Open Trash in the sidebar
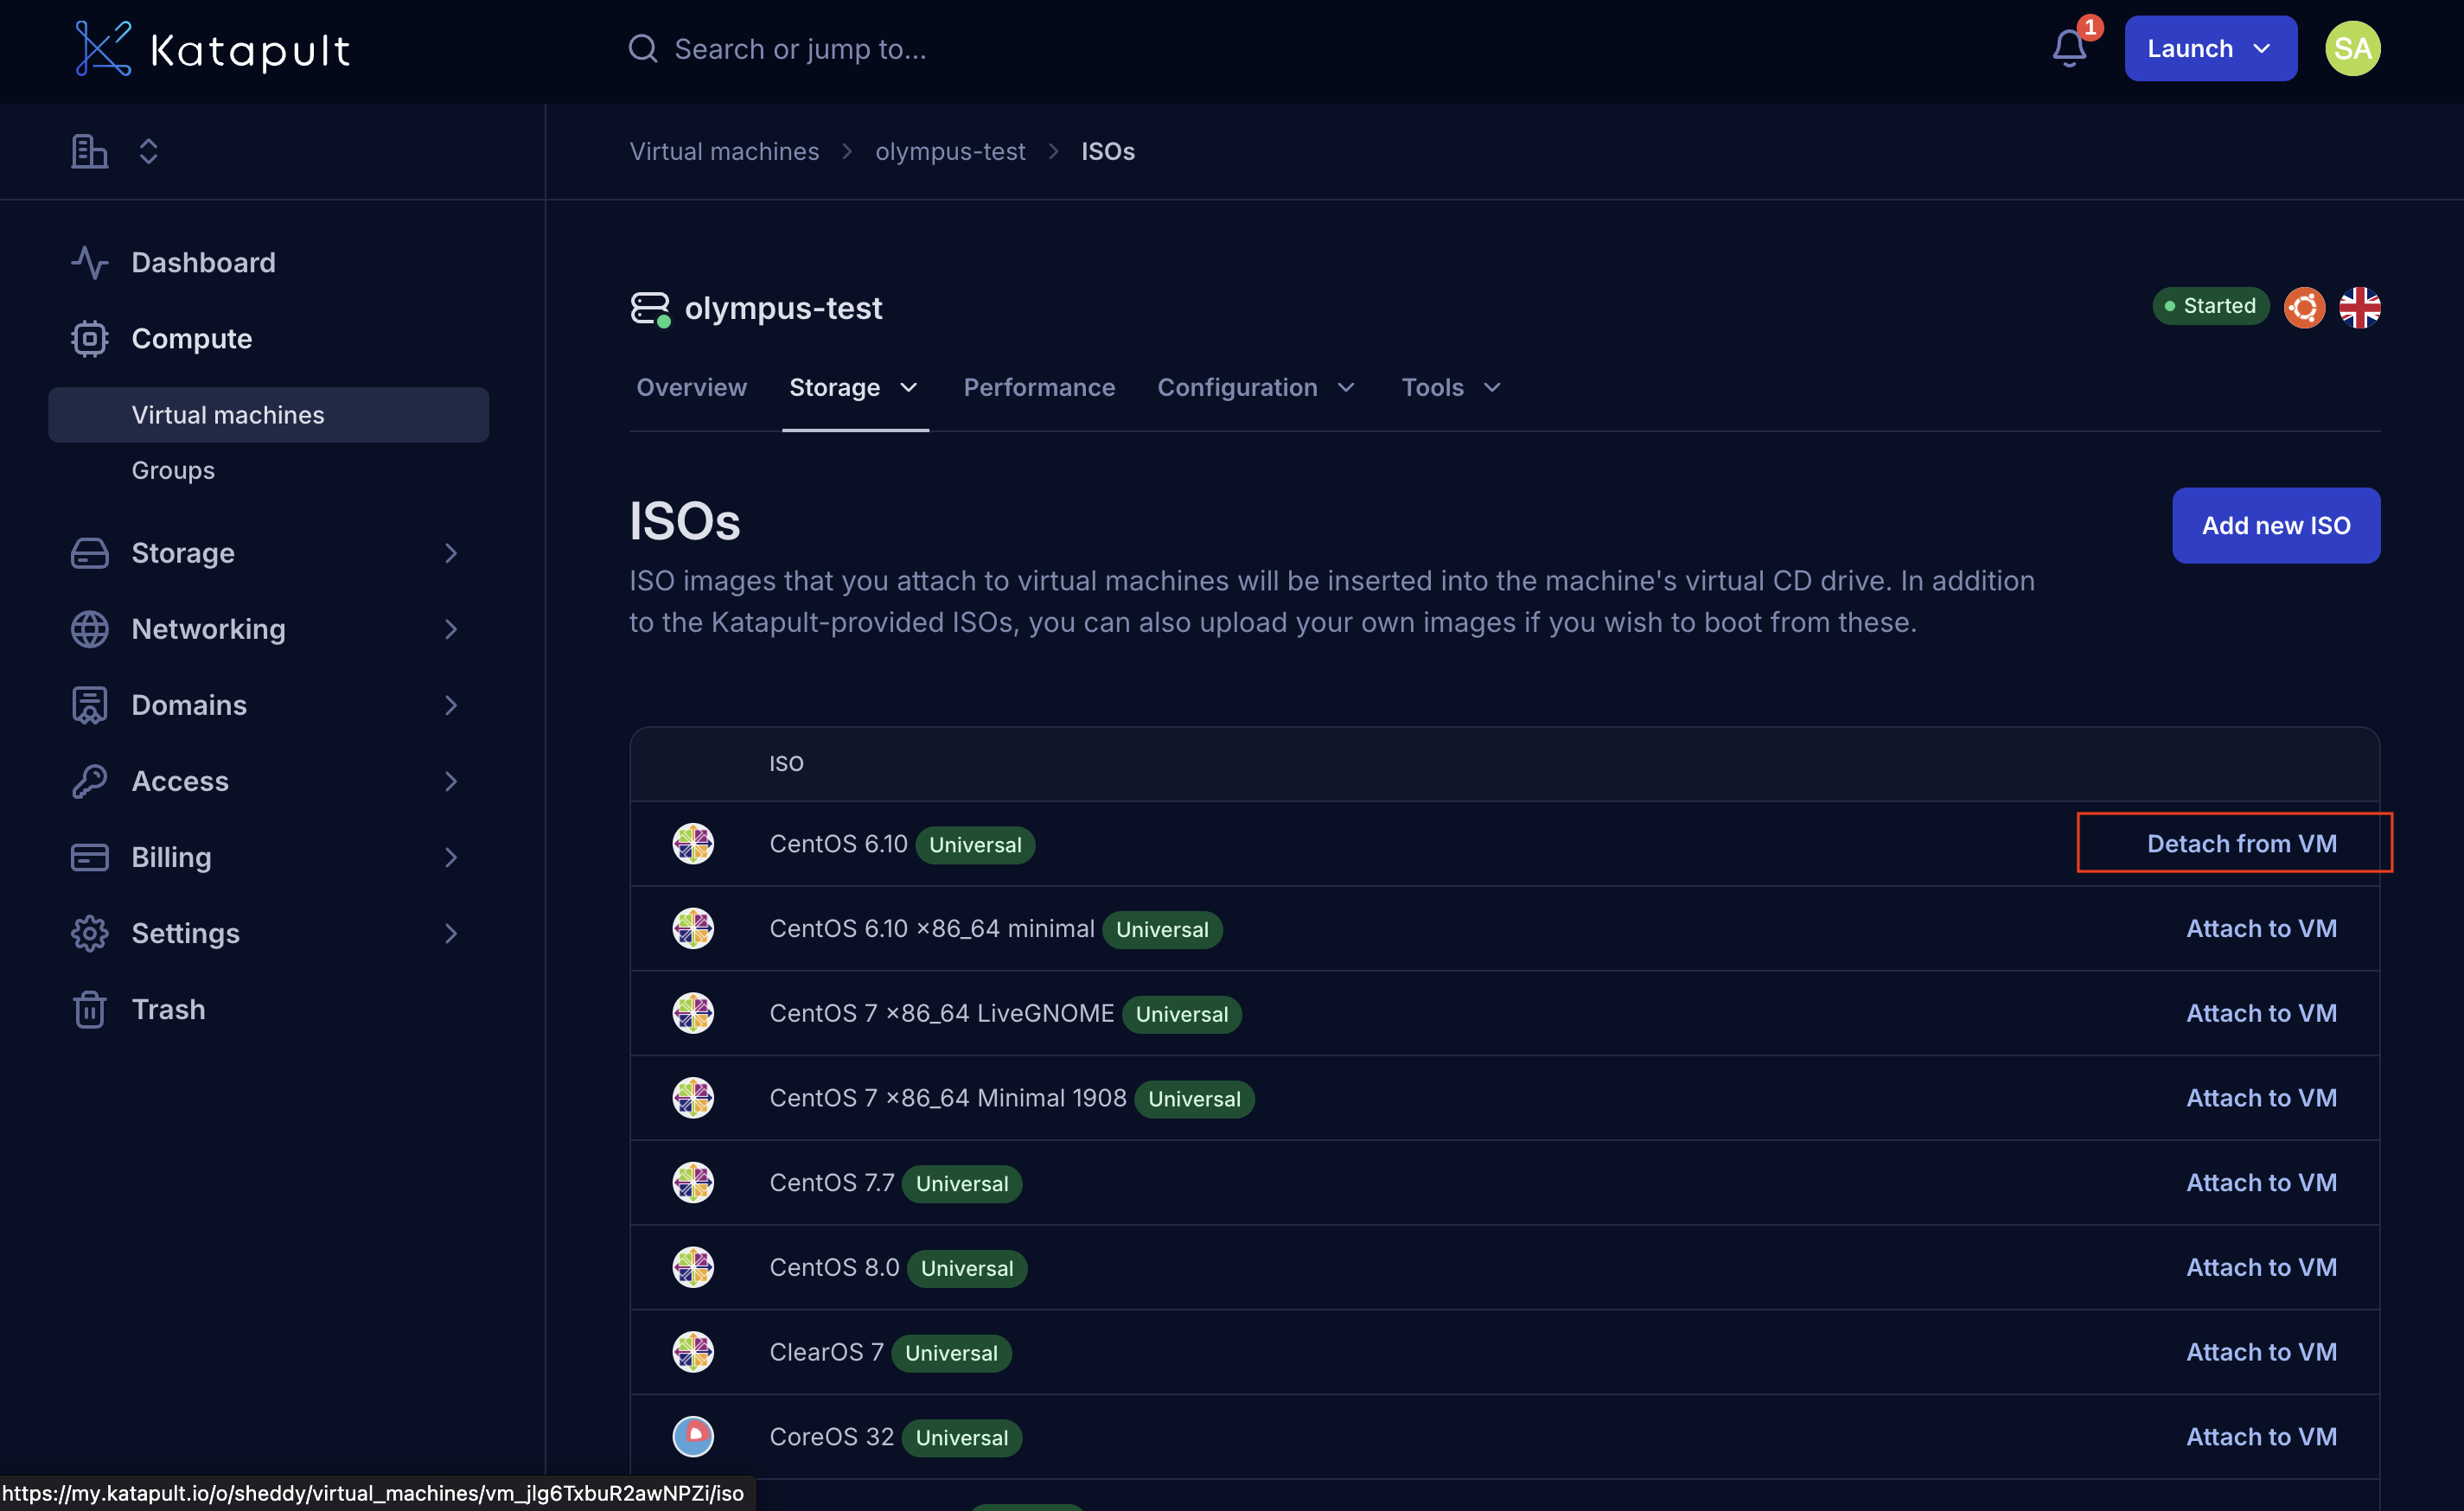 [x=168, y=1008]
